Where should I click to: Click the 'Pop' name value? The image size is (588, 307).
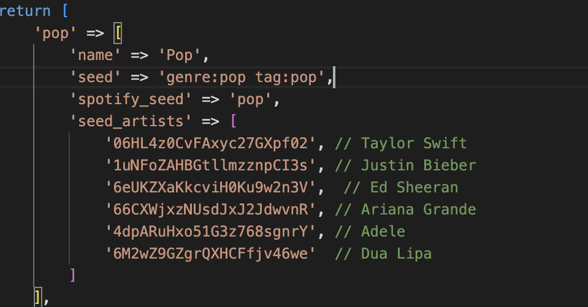[179, 56]
